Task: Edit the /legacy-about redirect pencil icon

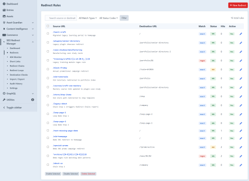Action: click(241, 105)
